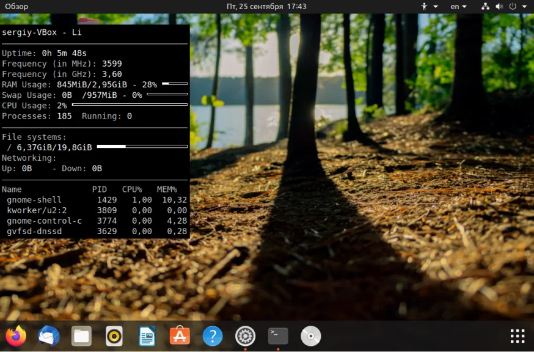Open Settings gear in dock
Screen dimensions: 534x352
click(x=245, y=335)
